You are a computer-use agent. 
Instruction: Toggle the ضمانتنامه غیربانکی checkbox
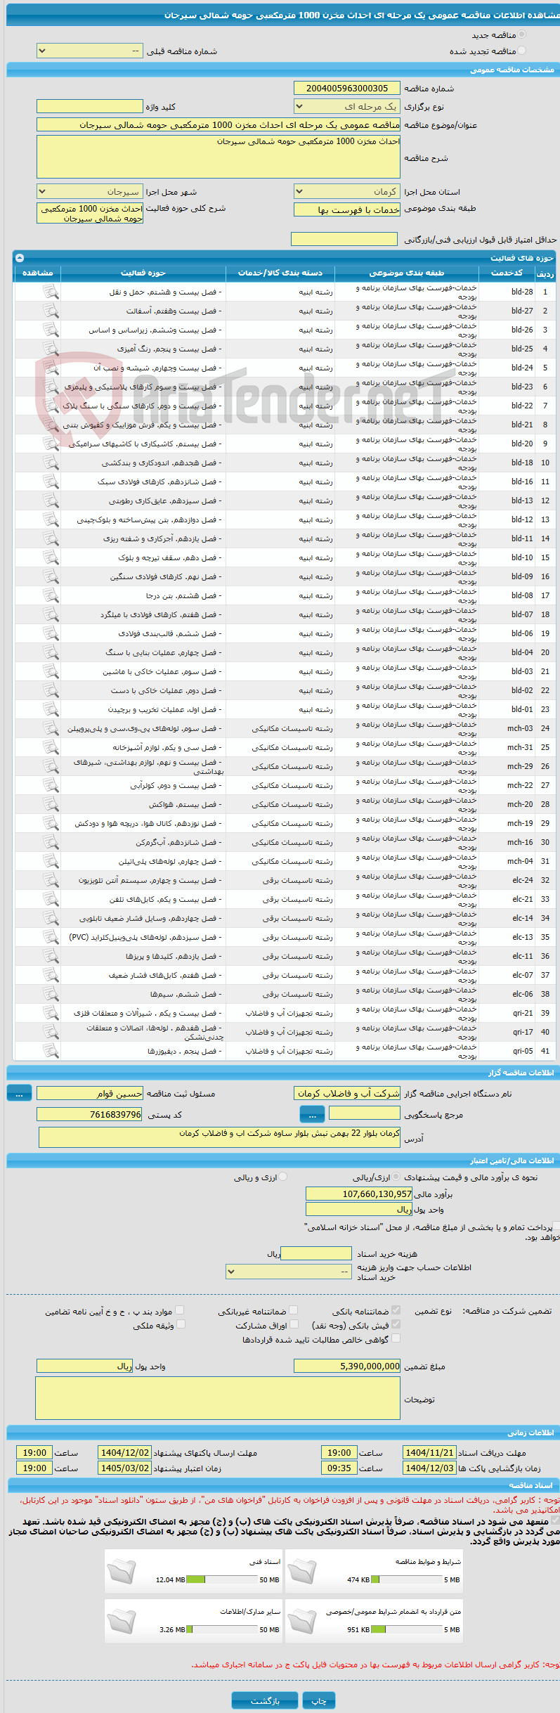pyautogui.click(x=294, y=1310)
